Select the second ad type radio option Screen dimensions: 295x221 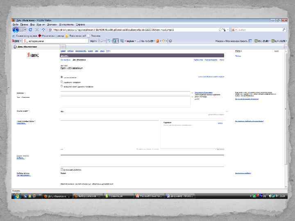pyautogui.click(x=61, y=82)
